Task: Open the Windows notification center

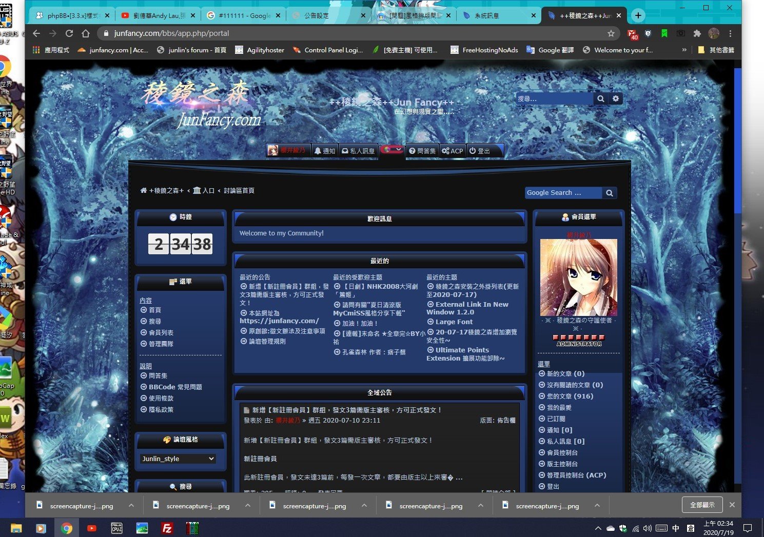Action: pyautogui.click(x=748, y=528)
